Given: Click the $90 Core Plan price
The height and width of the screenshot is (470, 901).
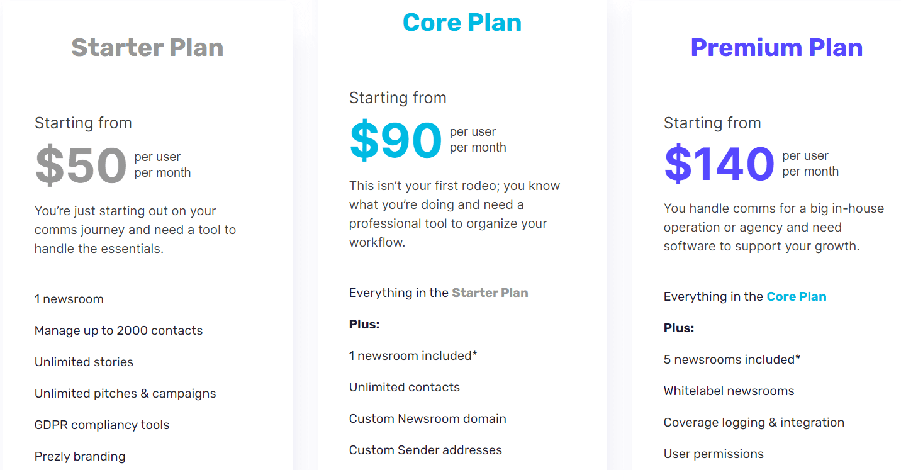Looking at the screenshot, I should point(396,141).
